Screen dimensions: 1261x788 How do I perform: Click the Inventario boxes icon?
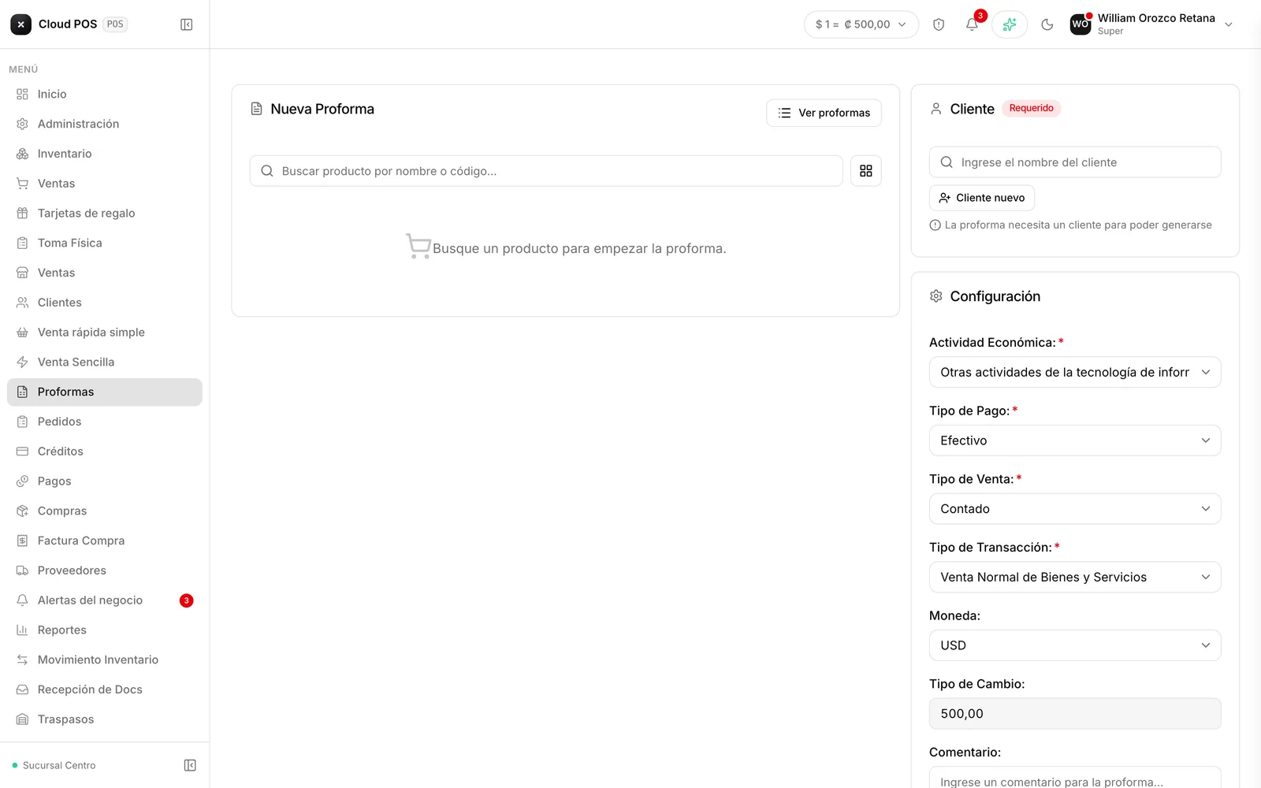[22, 154]
